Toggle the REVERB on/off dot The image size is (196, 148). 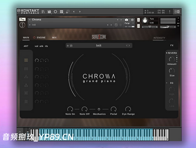point(166,53)
